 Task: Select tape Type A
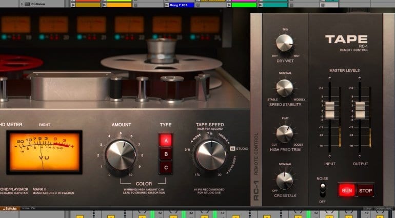166,140
